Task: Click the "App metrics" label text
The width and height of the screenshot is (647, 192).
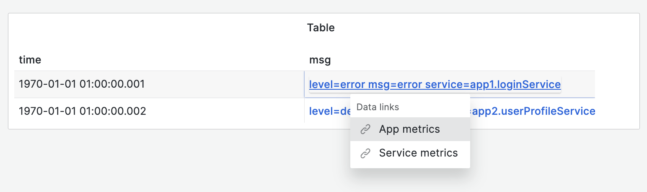Action: click(409, 129)
